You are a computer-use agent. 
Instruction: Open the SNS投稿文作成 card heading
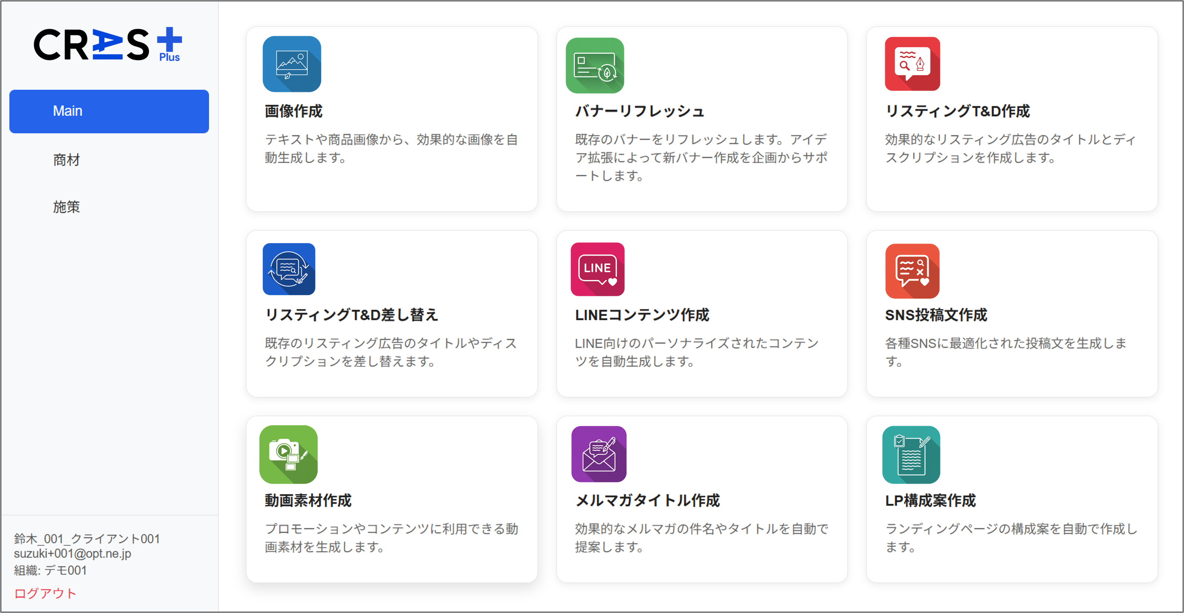click(936, 315)
